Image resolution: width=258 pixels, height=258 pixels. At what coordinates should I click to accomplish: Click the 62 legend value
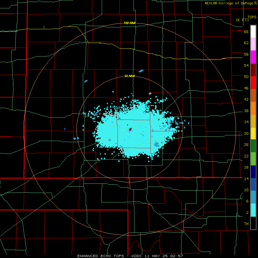(x=246, y=43)
